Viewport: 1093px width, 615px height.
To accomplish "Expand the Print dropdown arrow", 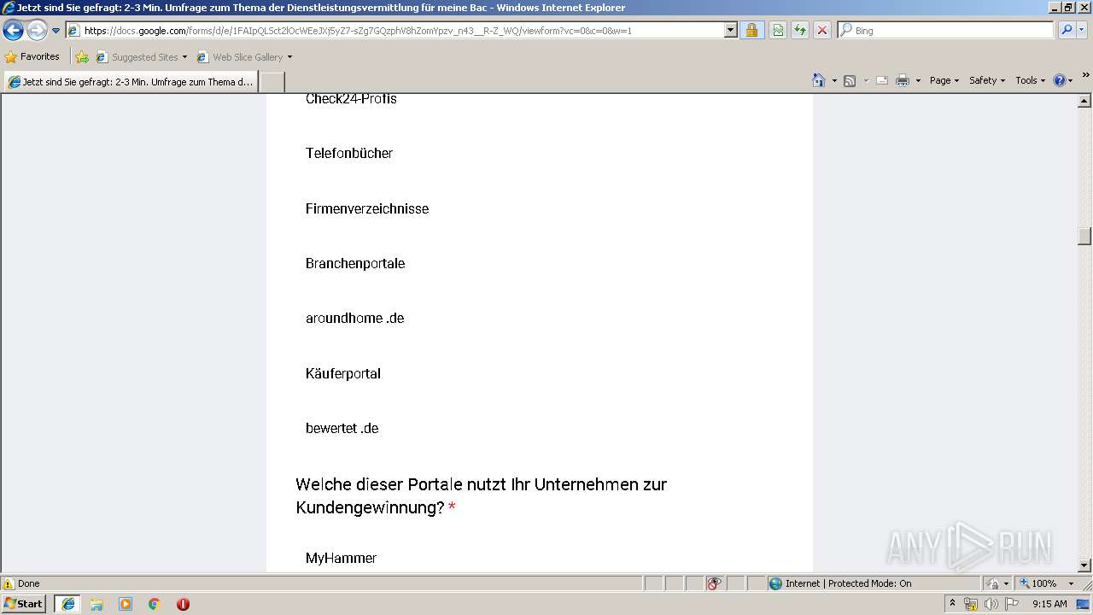I will pos(918,80).
